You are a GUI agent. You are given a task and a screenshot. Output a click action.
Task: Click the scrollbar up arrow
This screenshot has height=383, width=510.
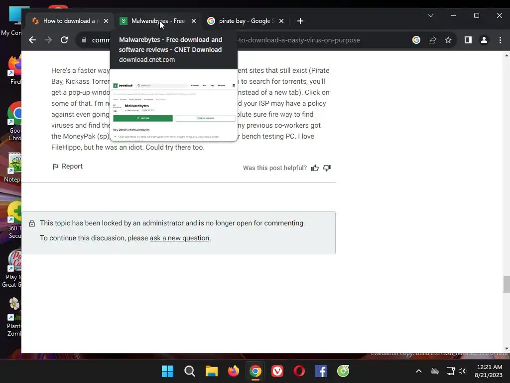point(507,55)
